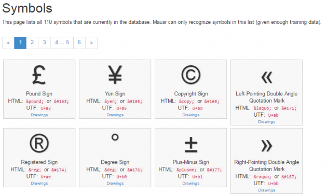Open Drawings for Right-Pointing Quotation Mark

pyautogui.click(x=266, y=190)
